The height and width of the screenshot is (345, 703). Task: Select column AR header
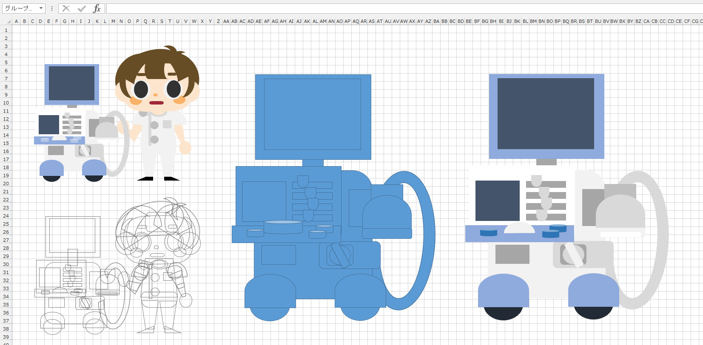coord(364,21)
